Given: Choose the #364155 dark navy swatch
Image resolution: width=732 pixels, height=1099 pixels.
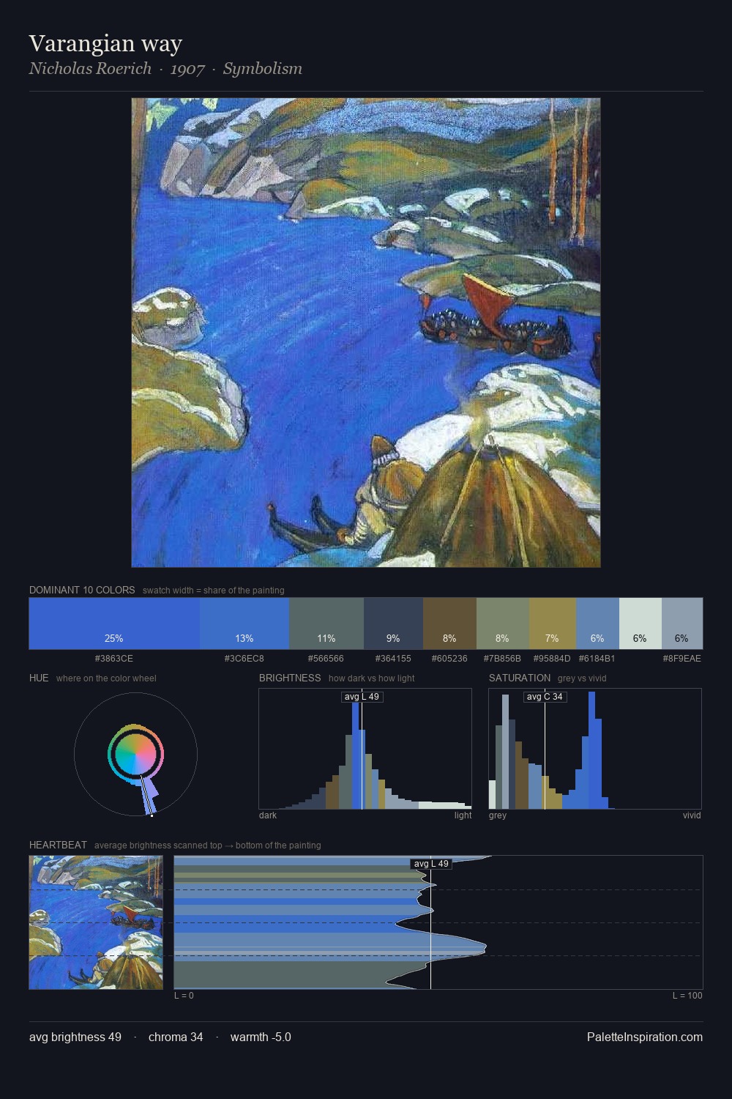Looking at the screenshot, I should pyautogui.click(x=393, y=623).
